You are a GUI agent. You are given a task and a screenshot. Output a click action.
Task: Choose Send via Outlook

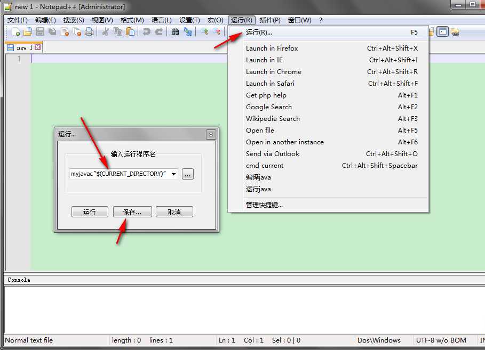329,154
